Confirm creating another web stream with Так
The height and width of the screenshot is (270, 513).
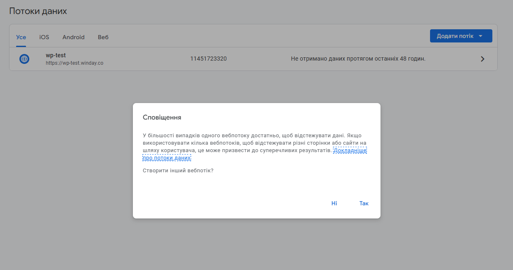point(364,203)
